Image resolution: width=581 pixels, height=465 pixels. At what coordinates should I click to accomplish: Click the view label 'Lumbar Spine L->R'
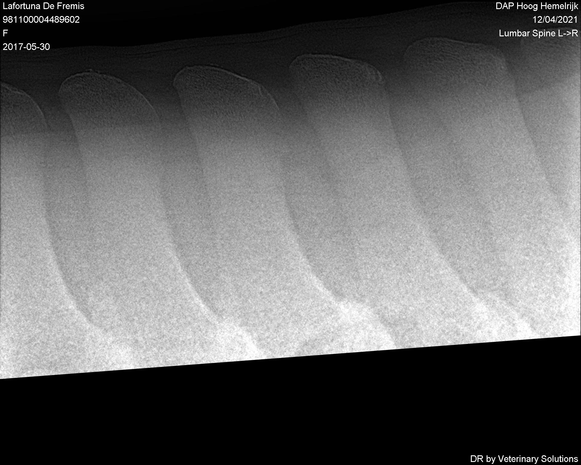tap(539, 33)
